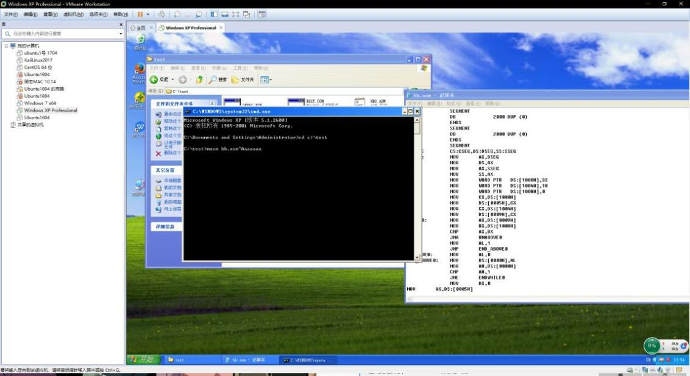Click the hb.asm 记事本 taskbar button
The image size is (690, 376).
249,360
